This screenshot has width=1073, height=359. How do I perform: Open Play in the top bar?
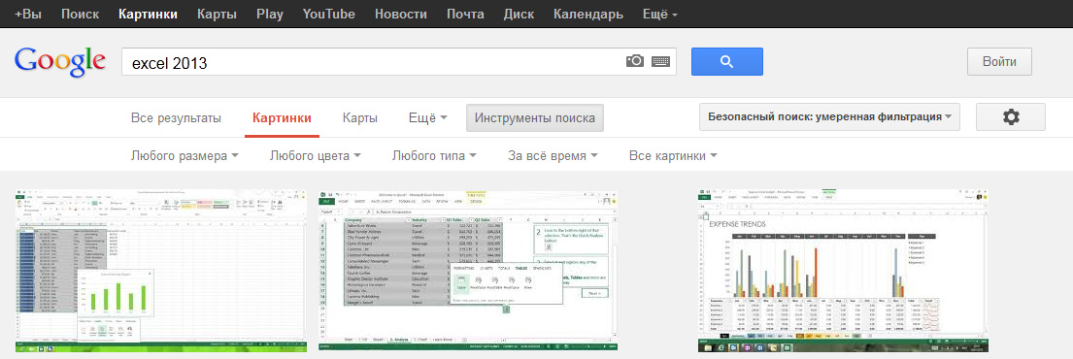tap(270, 14)
